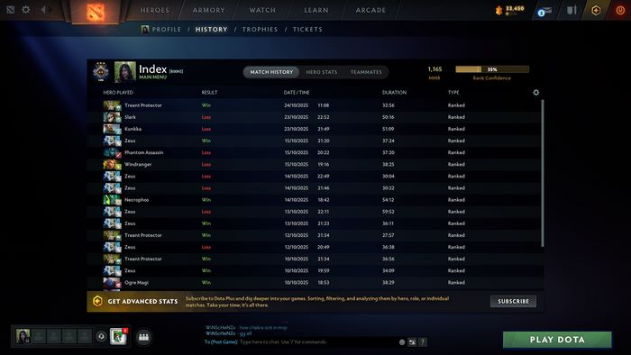Click the 1,165 MMR value

tap(434, 69)
